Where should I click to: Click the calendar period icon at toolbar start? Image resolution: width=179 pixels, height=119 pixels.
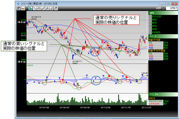19,9
